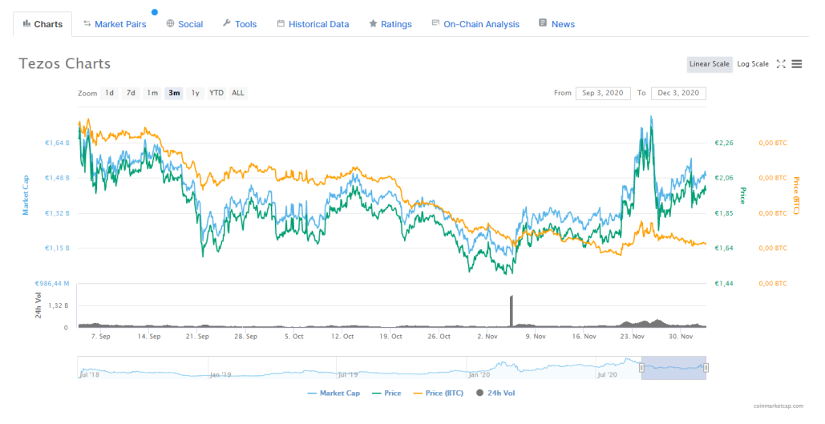This screenshot has width=825, height=424.
Task: Click the newspaper icon beside News
Action: point(543,23)
